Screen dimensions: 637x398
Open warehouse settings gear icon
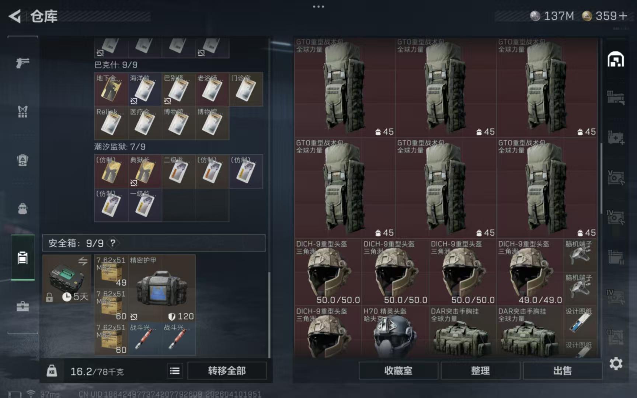[616, 364]
